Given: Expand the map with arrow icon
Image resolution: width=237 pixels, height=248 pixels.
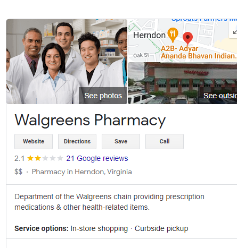Looking at the screenshot, I should 234,32.
